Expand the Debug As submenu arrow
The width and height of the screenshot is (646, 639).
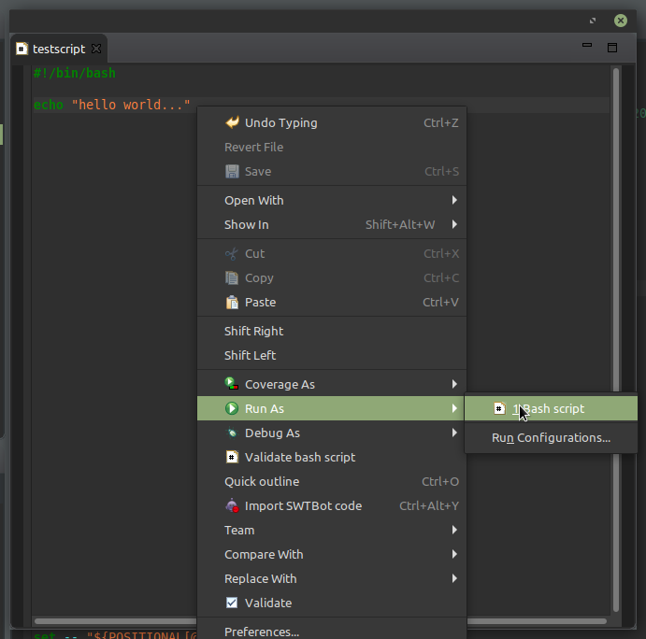[454, 433]
